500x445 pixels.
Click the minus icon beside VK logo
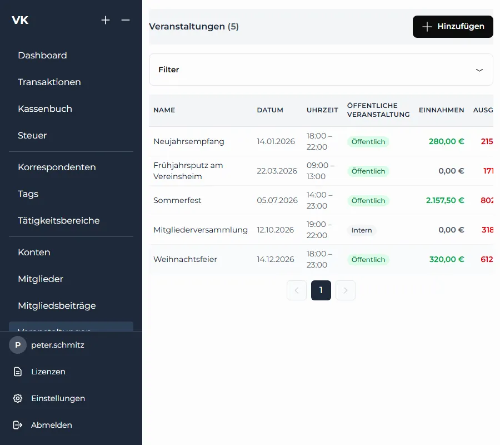(126, 20)
